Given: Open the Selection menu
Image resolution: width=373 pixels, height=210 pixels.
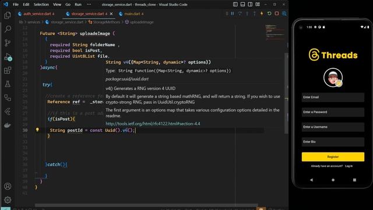Looking at the screenshot, I should pos(41,4).
